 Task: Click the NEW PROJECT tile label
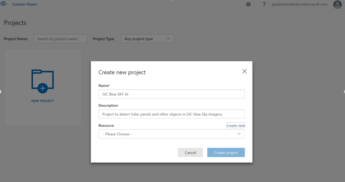43,101
